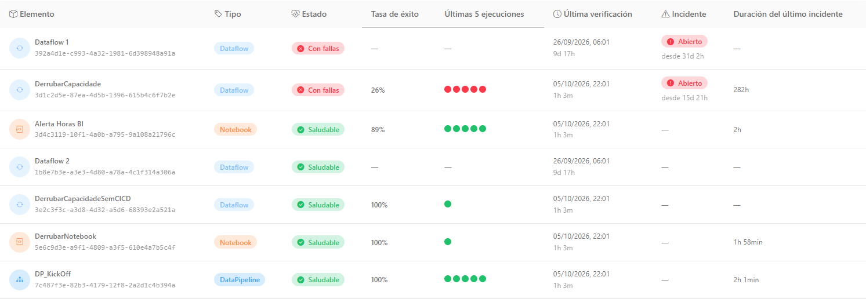The width and height of the screenshot is (866, 299).
Task: Click Abierto incident badge for Dataflow 1
Action: click(684, 42)
